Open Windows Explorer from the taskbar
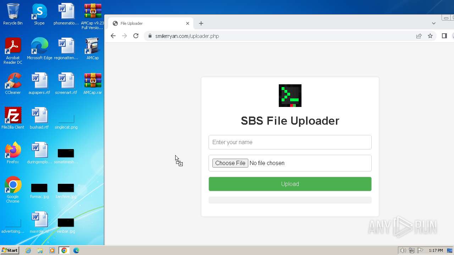454x255 pixels. pos(40,250)
